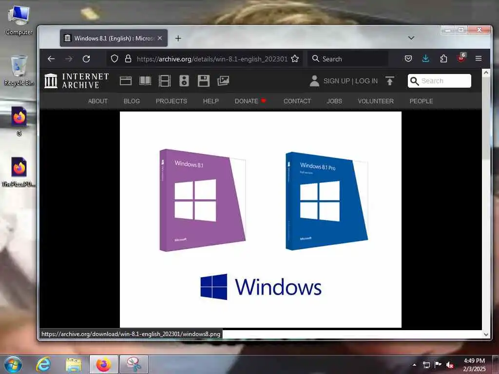Open the tracking protection shield icon
The image size is (499, 374).
[x=114, y=58]
